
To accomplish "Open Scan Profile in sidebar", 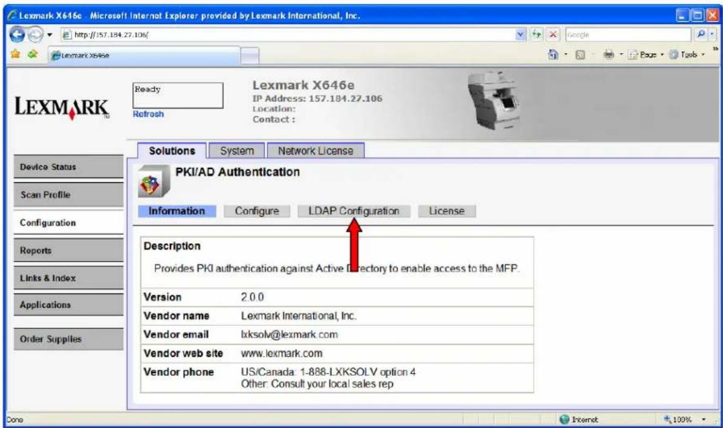I will 68,194.
